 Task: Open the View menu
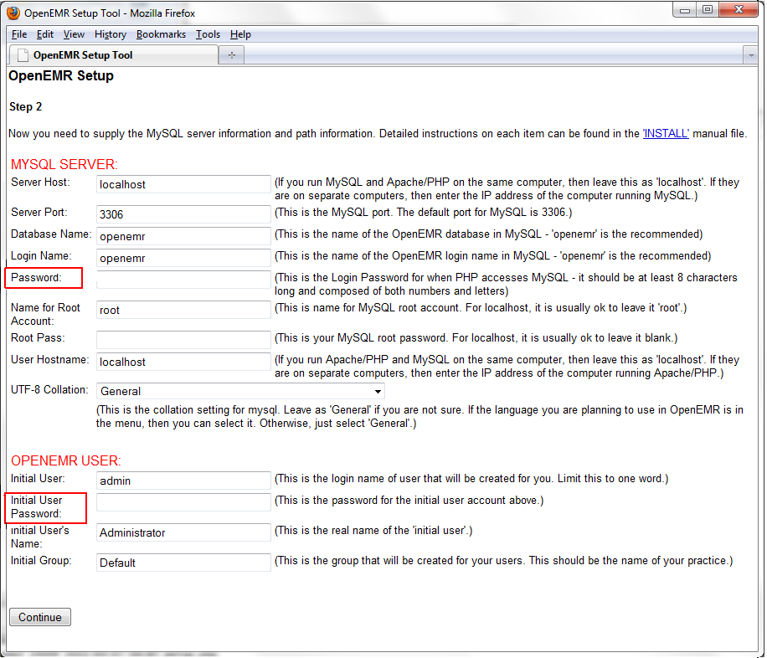pyautogui.click(x=74, y=34)
